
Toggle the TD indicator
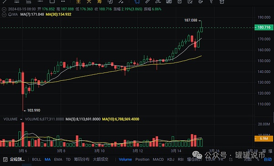pos(68,159)
